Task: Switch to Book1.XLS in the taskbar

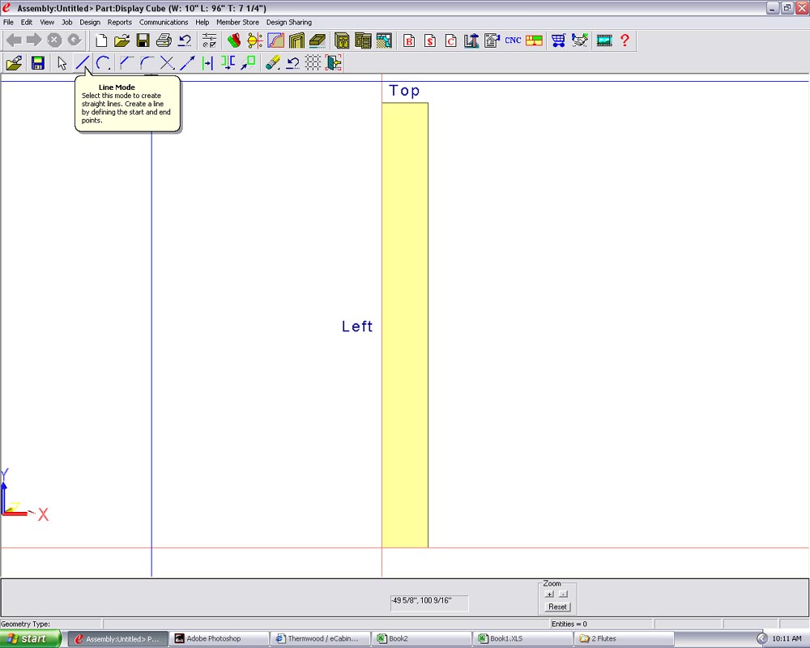Action: 523,639
